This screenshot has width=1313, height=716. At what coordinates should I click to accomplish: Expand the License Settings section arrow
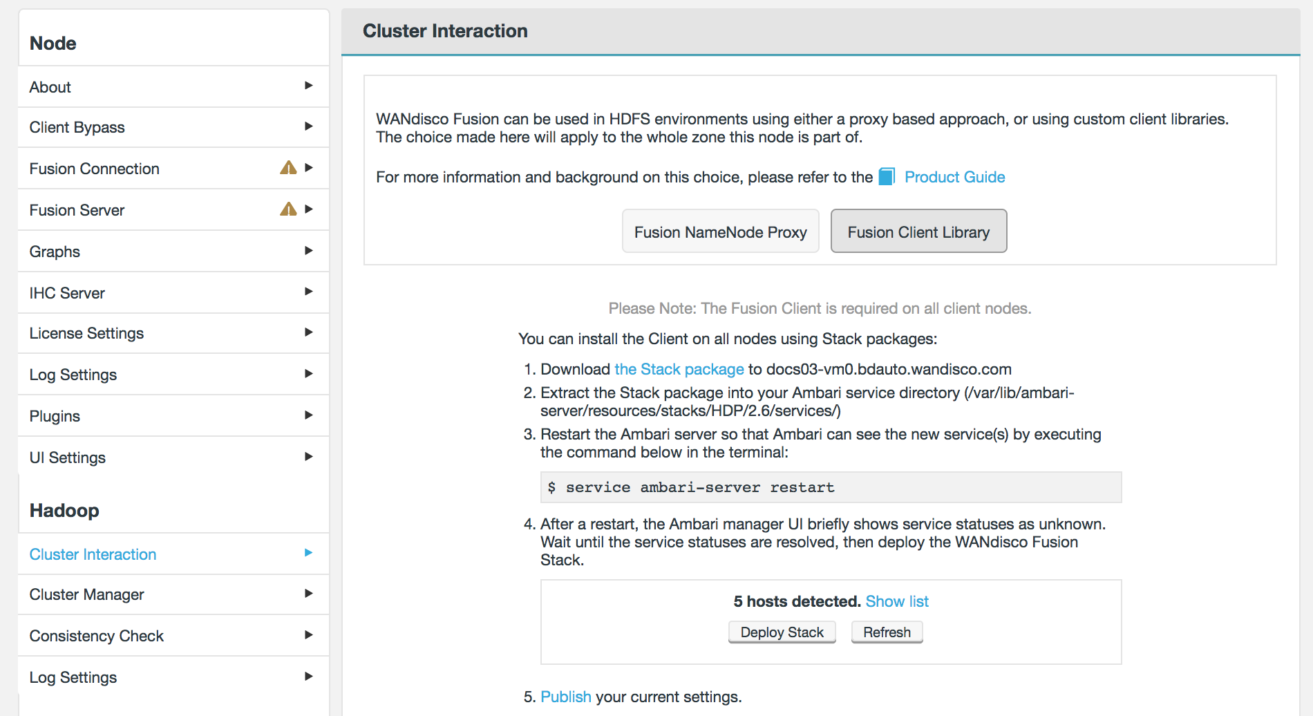coord(309,332)
